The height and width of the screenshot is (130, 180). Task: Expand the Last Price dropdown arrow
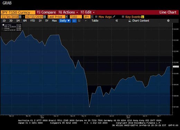(x=67, y=17)
